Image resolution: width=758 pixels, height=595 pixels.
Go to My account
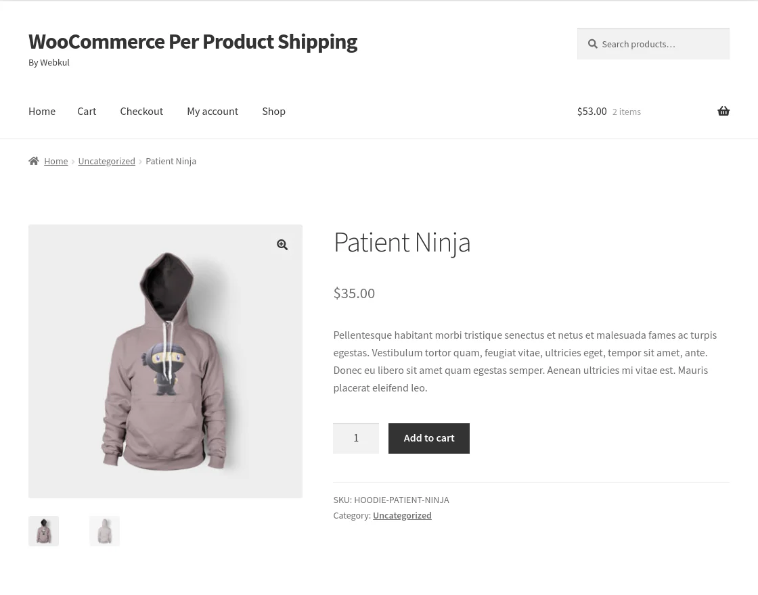[x=213, y=111]
